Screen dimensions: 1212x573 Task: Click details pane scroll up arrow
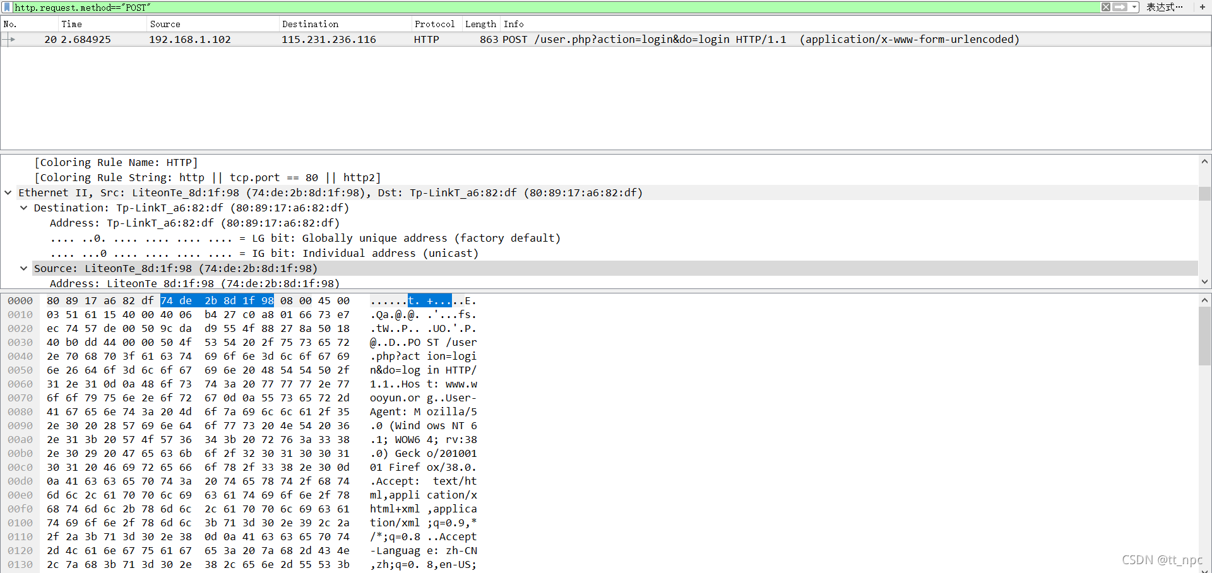[1204, 162]
